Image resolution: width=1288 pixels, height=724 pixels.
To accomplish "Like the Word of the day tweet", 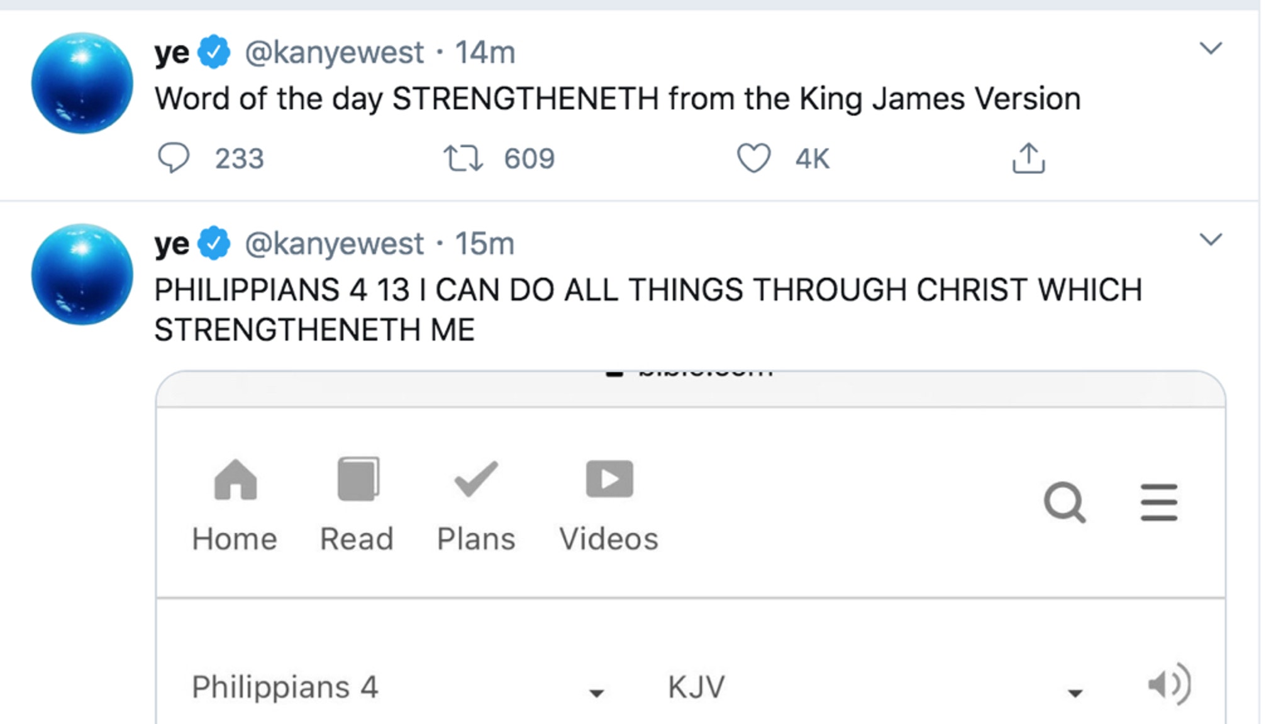I will 753,158.
